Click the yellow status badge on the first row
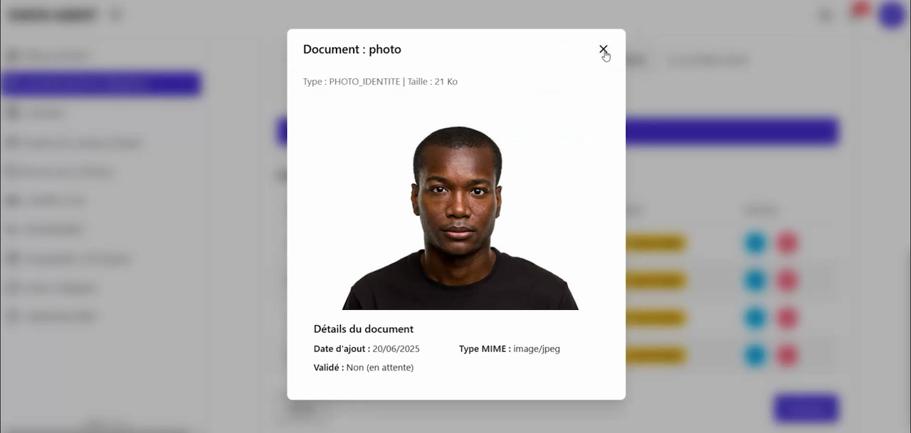The image size is (911, 433). click(654, 242)
